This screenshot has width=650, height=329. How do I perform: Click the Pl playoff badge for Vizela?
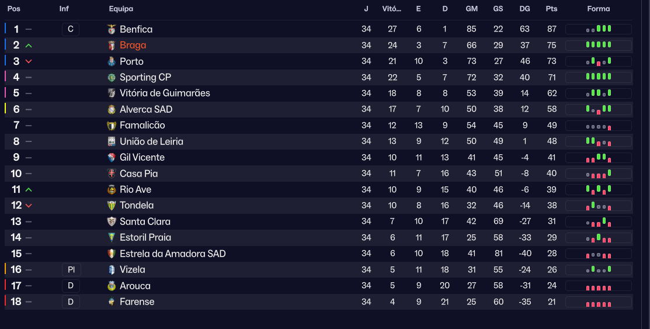click(x=71, y=269)
